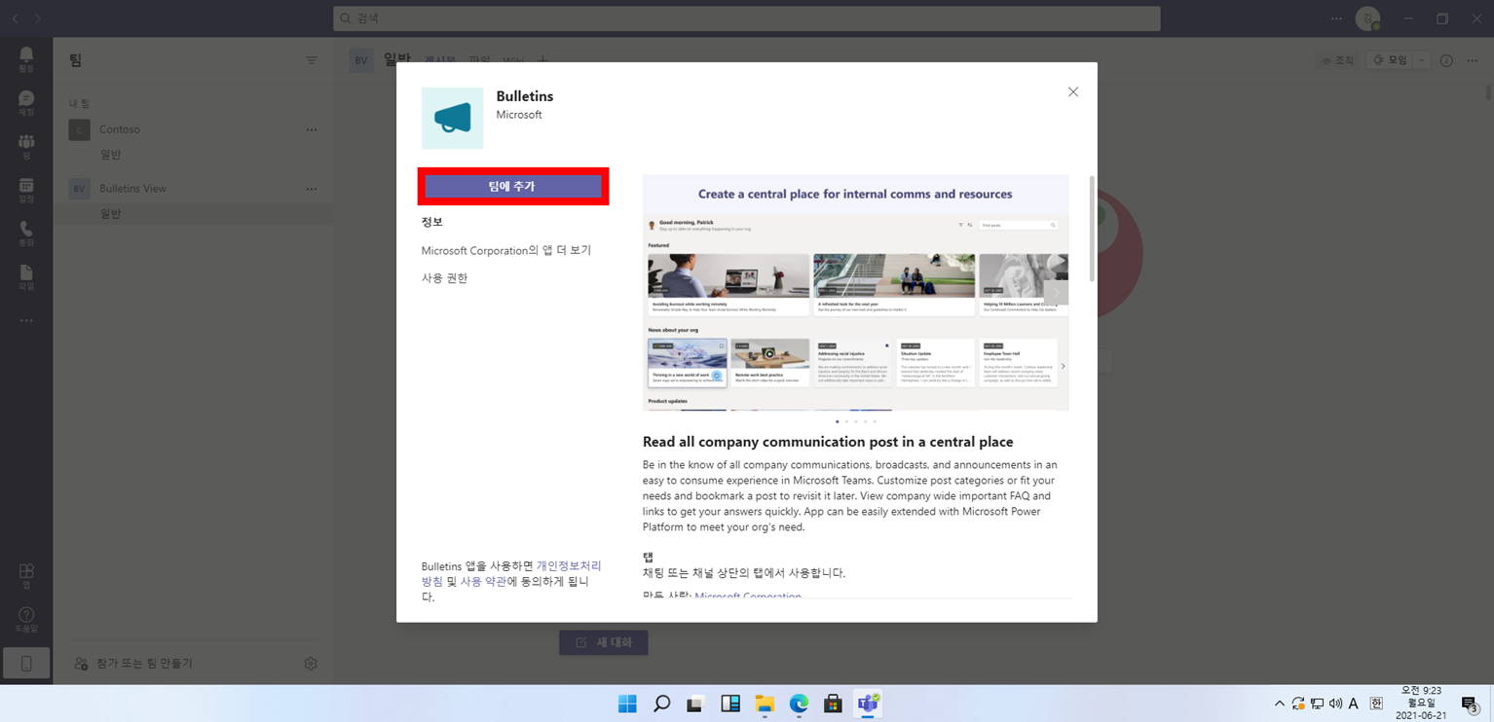This screenshot has height=722, width=1494.
Task: Click the Bulletins preview screenshot image
Action: 855,293
